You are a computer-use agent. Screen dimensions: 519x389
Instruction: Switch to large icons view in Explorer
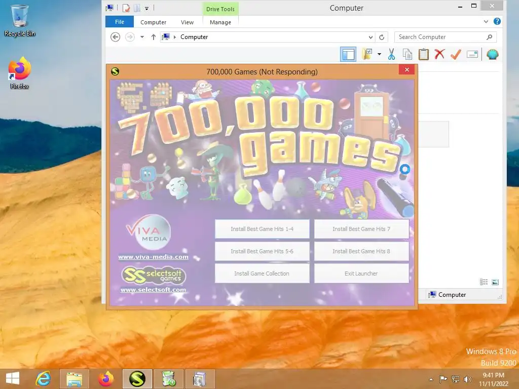(495, 282)
